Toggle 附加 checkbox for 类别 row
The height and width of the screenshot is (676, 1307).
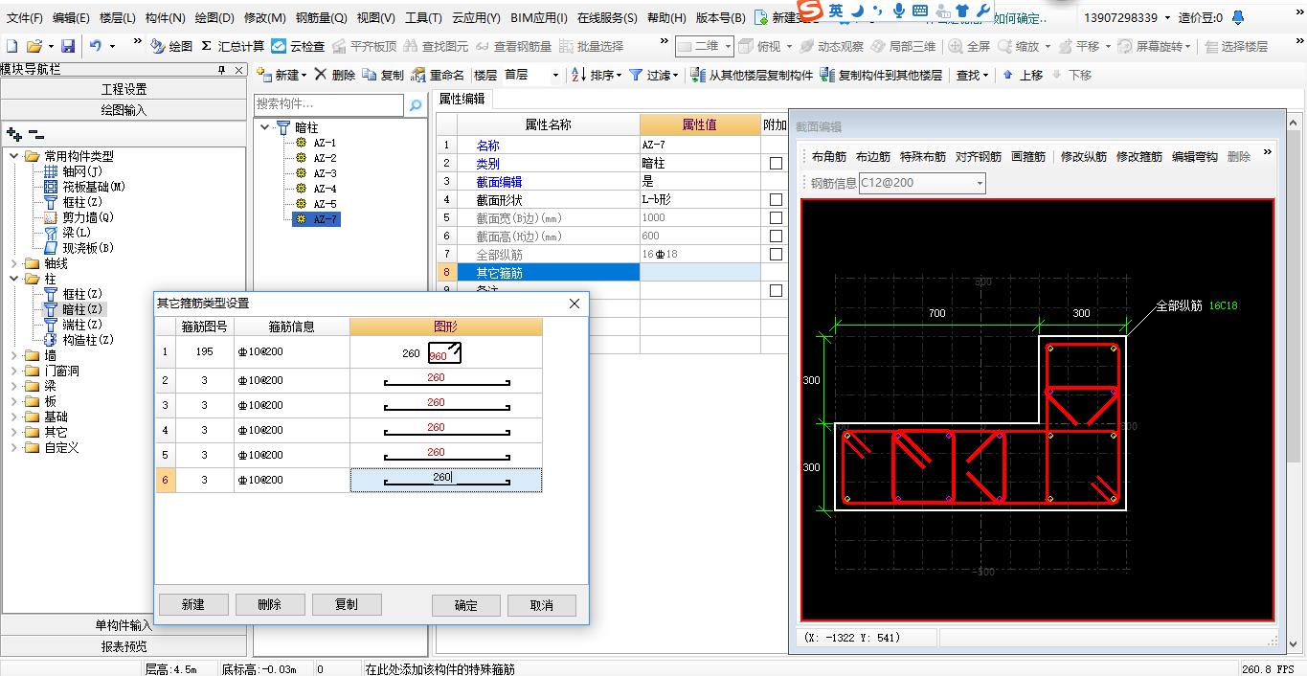[776, 164]
